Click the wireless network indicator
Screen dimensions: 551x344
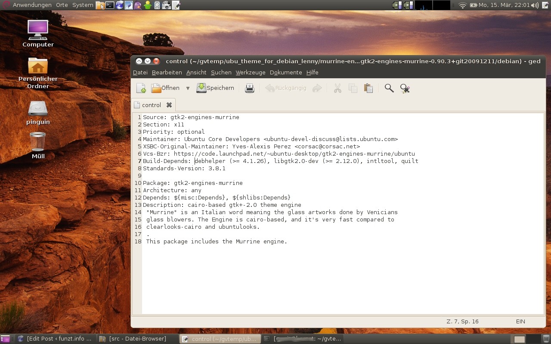463,5
